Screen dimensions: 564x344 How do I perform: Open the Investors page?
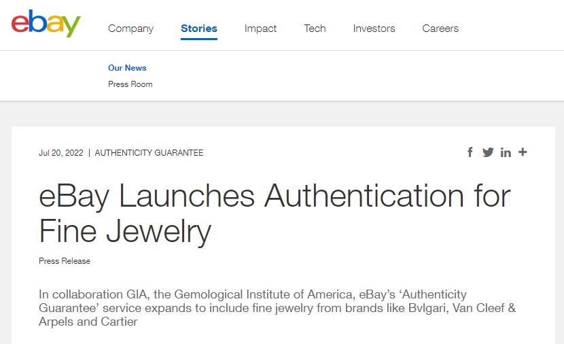[374, 29]
